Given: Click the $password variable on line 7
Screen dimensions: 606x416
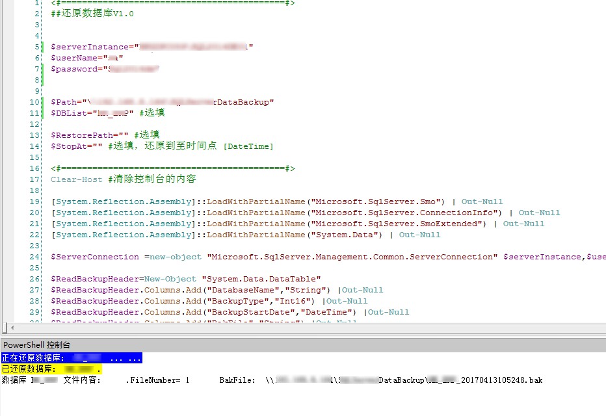Looking at the screenshot, I should (74, 69).
